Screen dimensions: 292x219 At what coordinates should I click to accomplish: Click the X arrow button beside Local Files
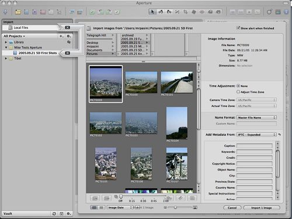[67, 27]
